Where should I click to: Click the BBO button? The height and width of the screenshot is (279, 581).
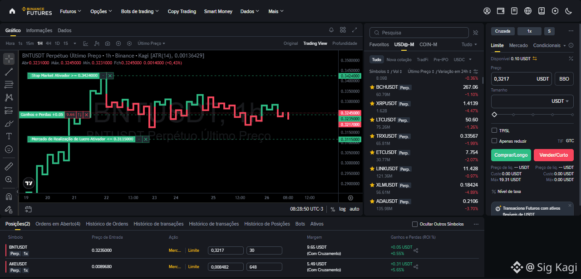point(564,79)
